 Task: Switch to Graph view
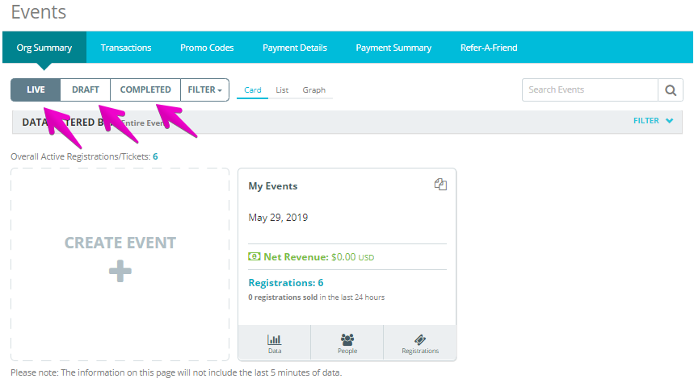pyautogui.click(x=313, y=90)
